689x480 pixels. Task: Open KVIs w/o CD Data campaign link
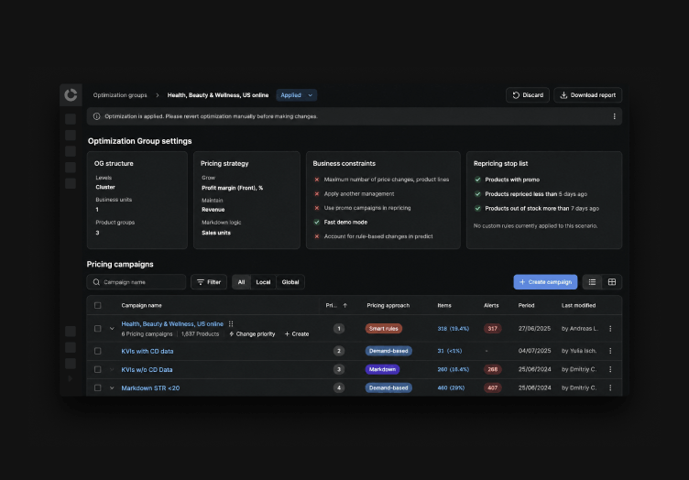coord(147,370)
